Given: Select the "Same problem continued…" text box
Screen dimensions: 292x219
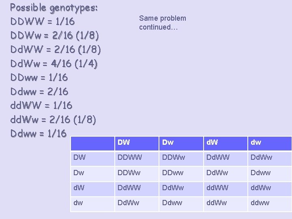Looking at the screenshot, I should (162, 23).
